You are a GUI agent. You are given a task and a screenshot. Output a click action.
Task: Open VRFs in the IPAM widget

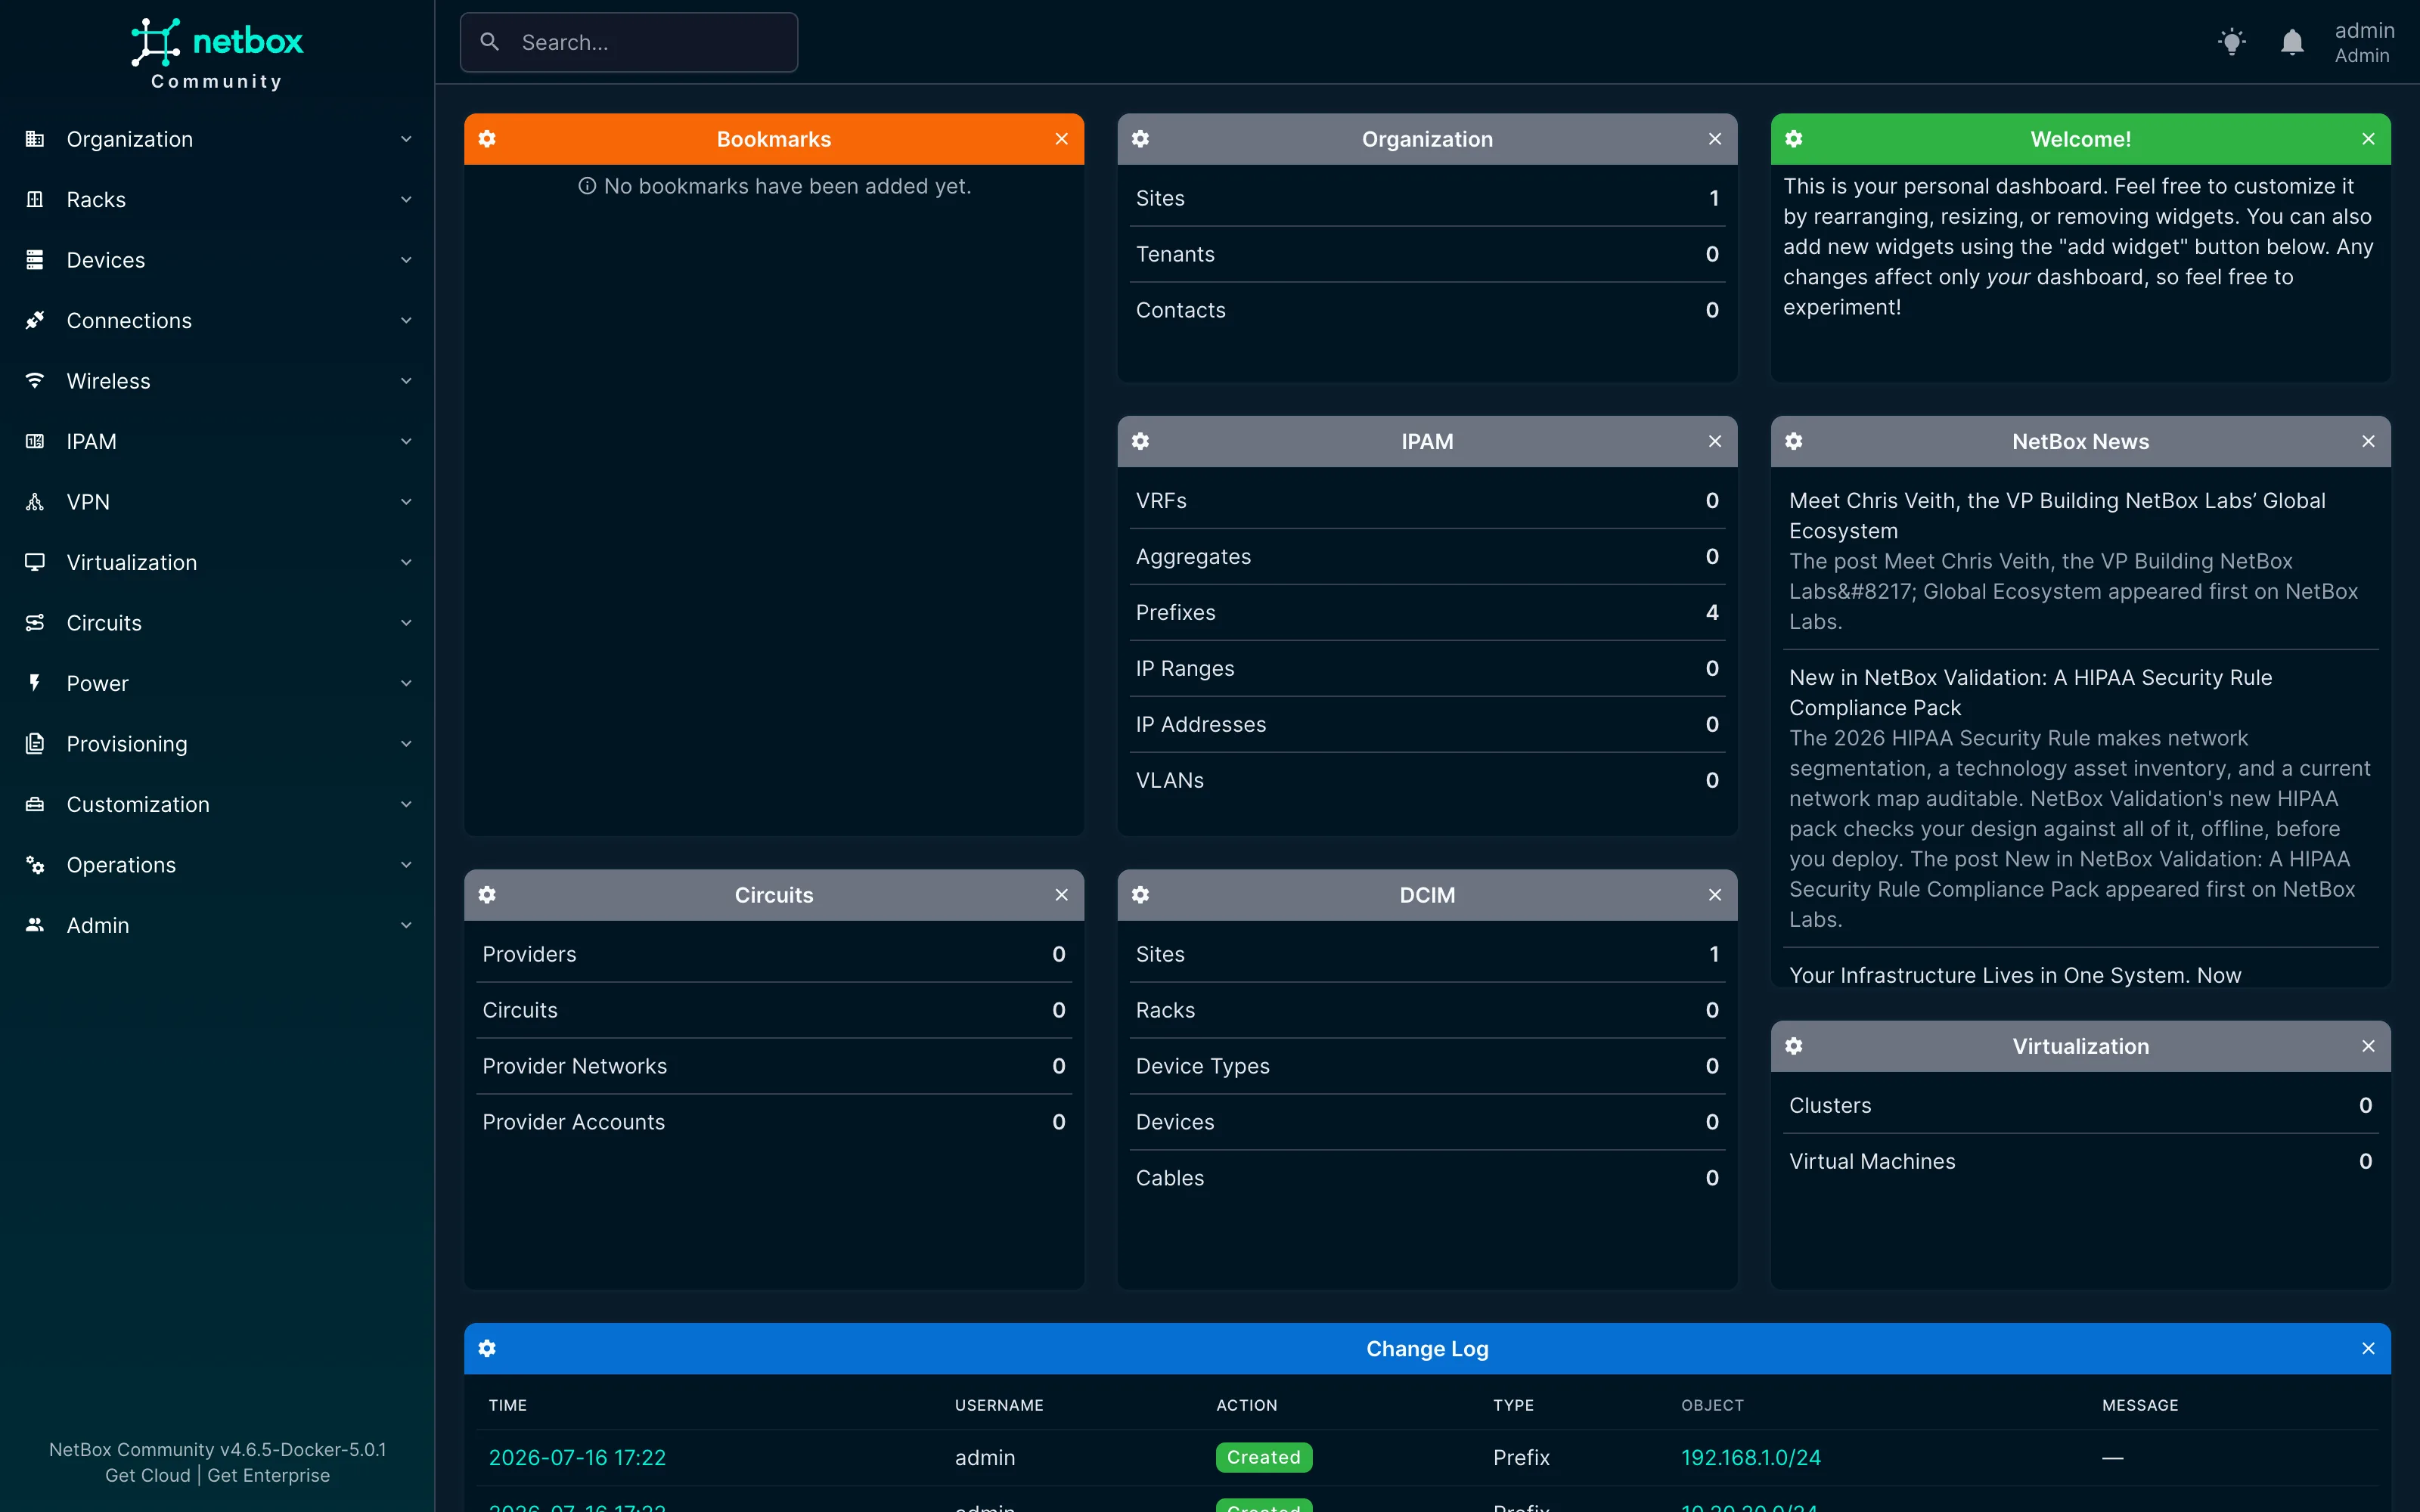tap(1427, 500)
